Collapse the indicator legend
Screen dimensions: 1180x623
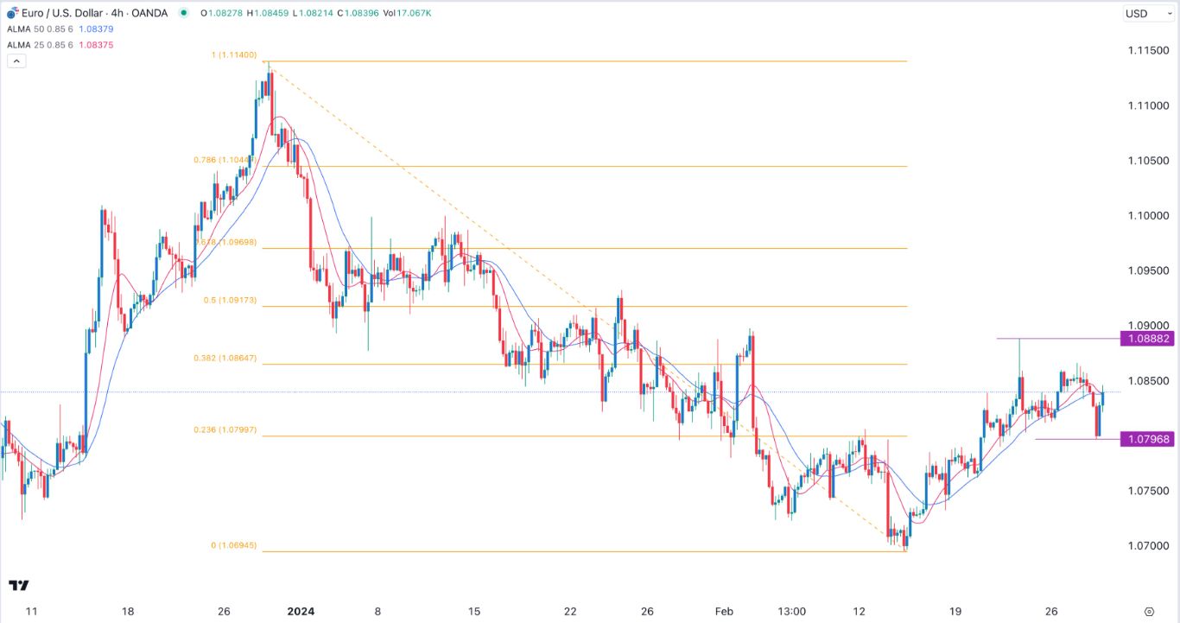(16, 61)
